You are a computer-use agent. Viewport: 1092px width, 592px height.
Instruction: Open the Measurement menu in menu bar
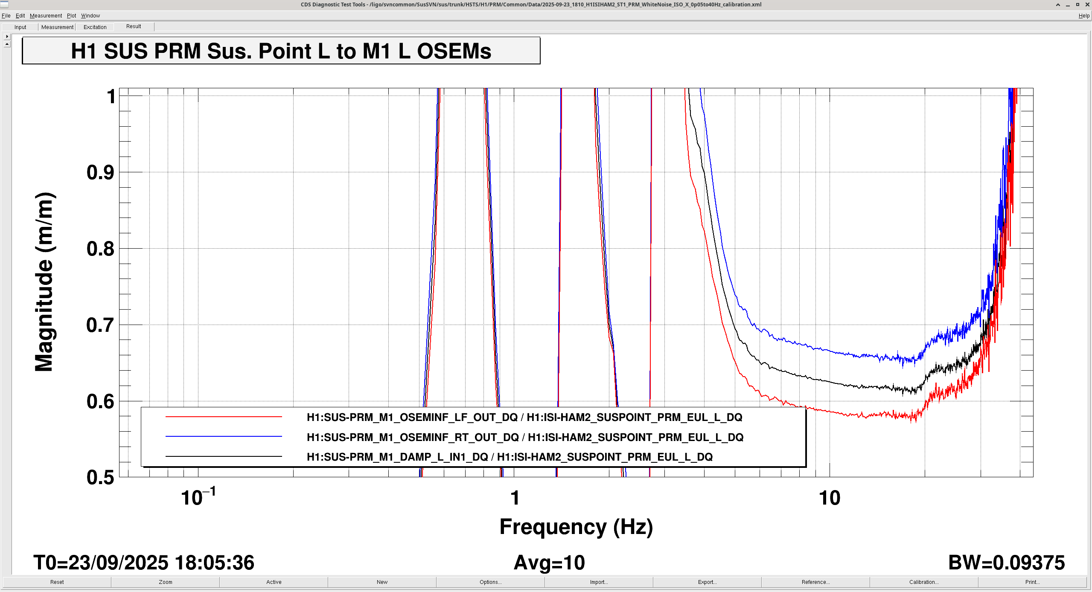pos(46,16)
